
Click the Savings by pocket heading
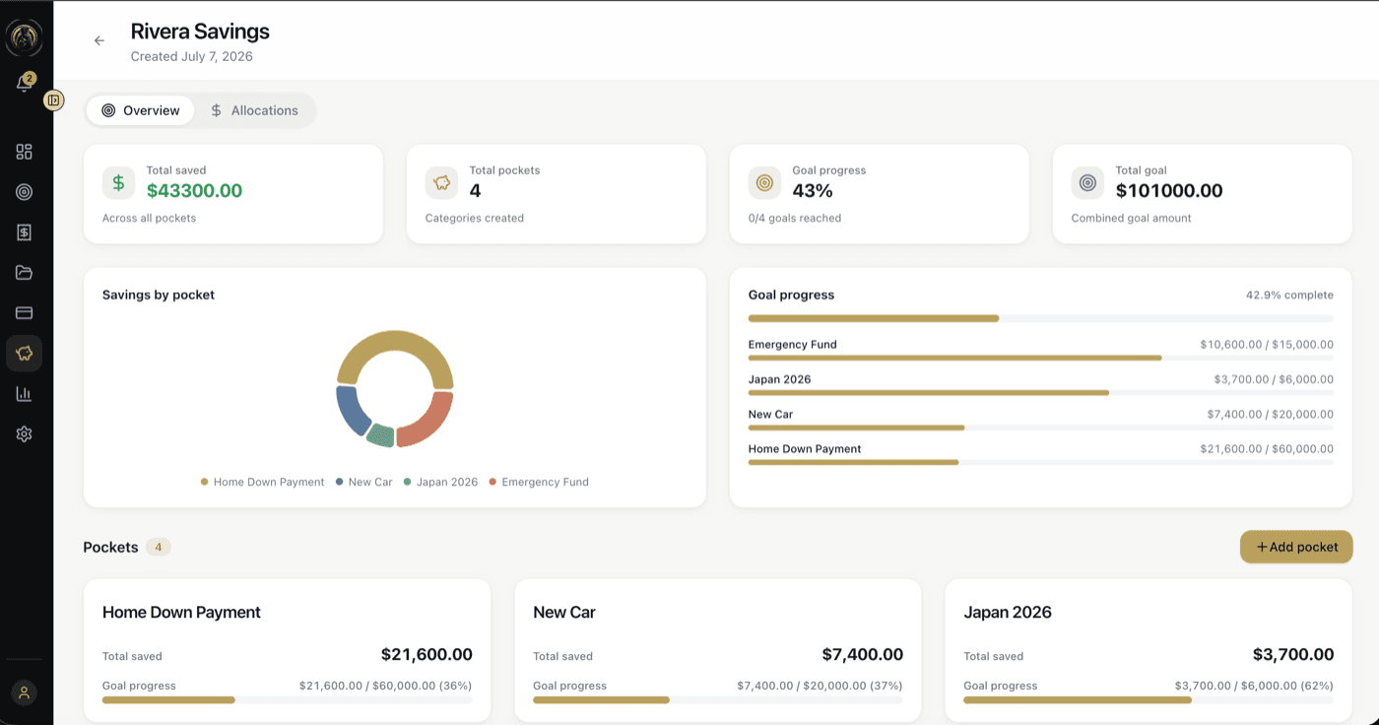(159, 295)
